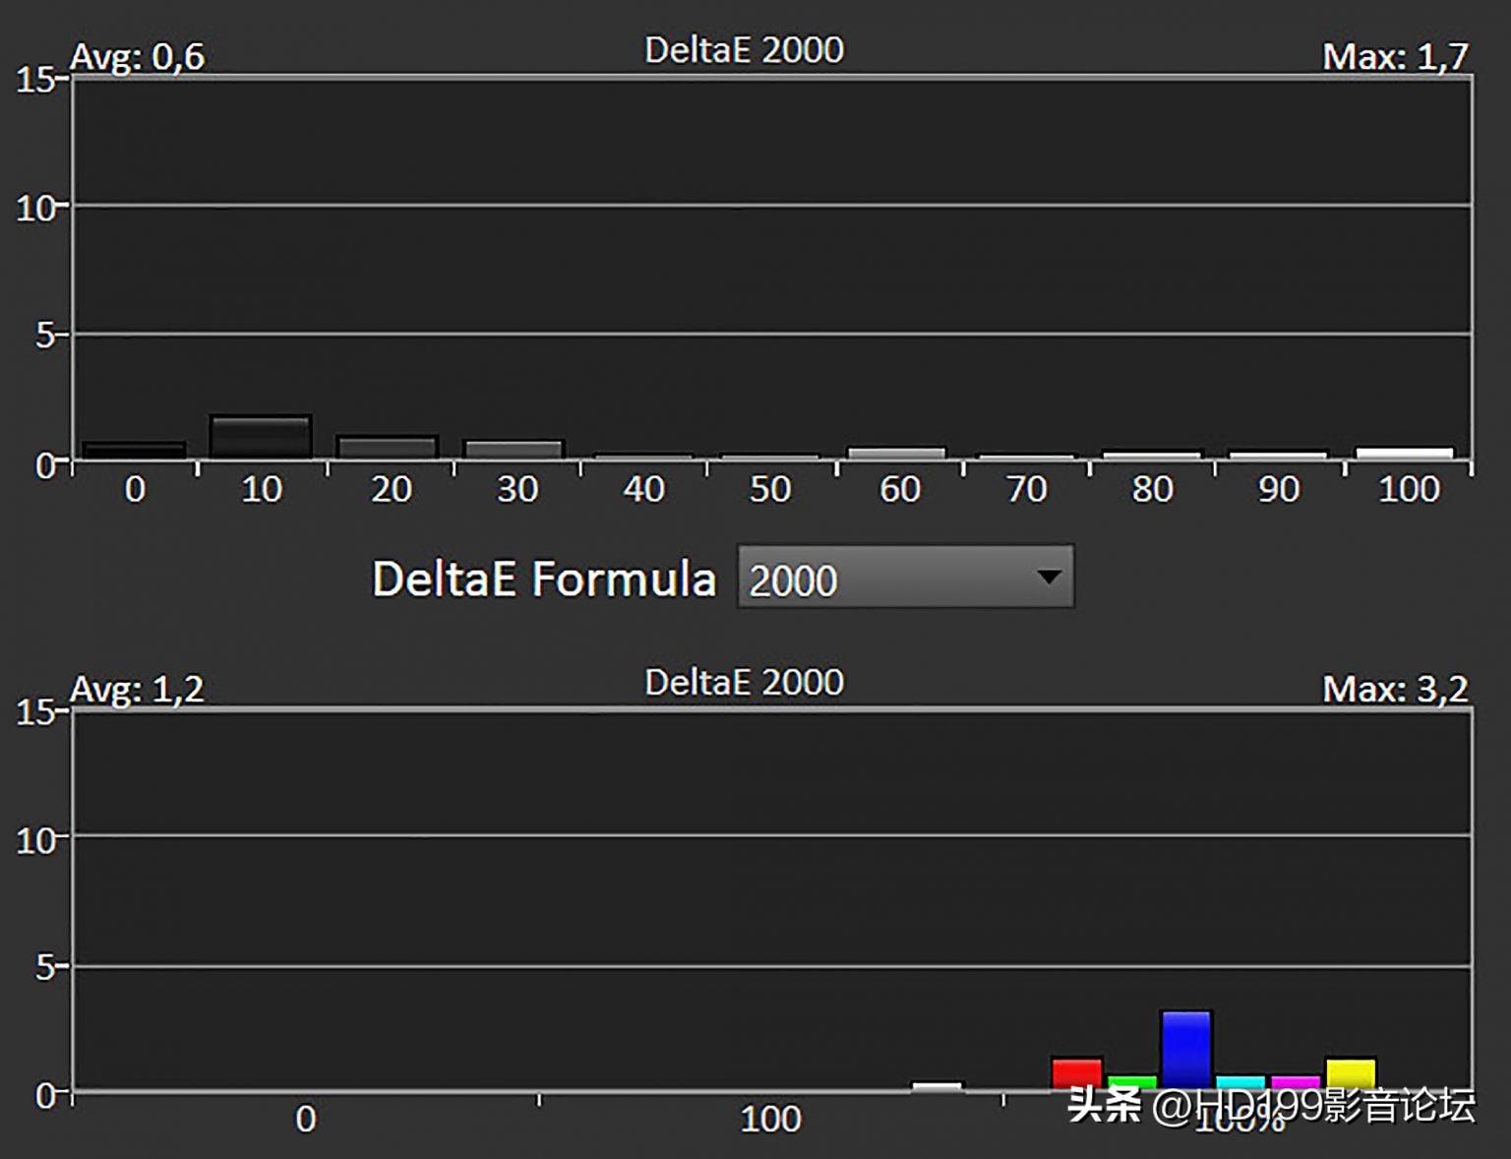Select the "100" x-axis label of color chart
The width and height of the screenshot is (1511, 1159).
tap(770, 1120)
